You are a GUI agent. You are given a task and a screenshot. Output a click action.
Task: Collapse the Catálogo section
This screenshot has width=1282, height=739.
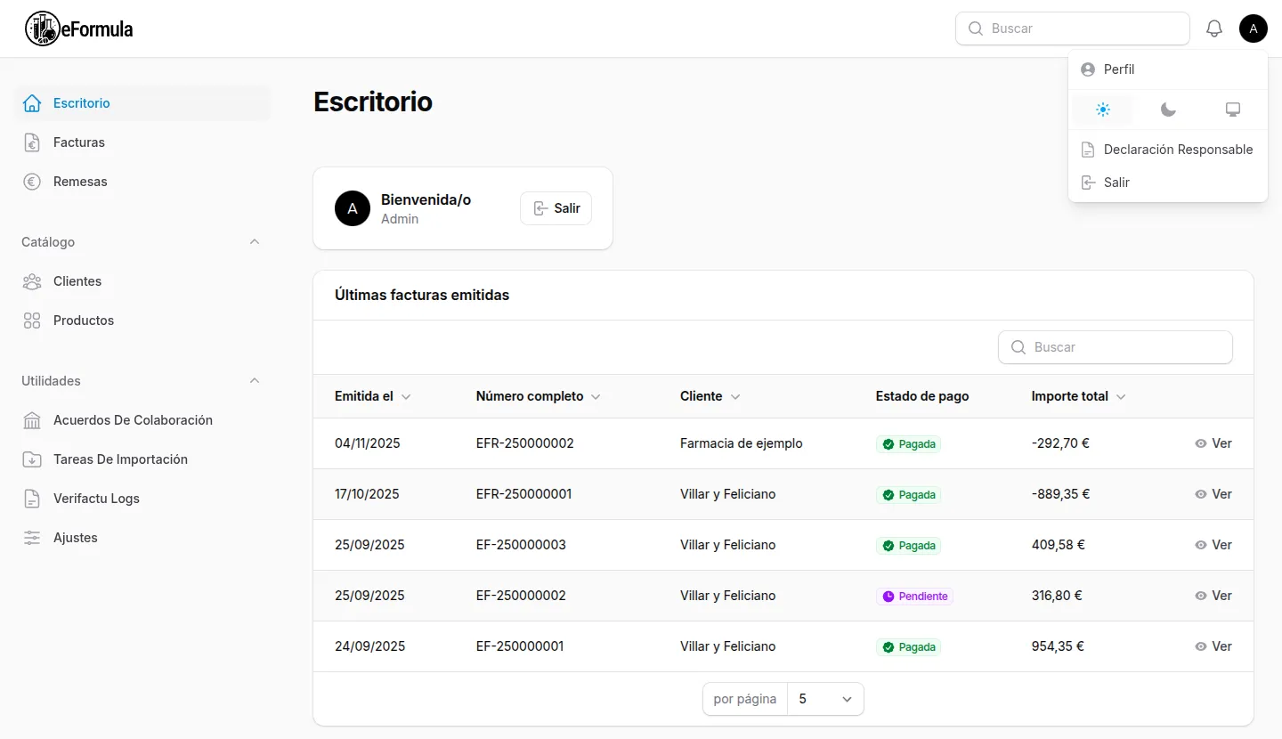255,242
